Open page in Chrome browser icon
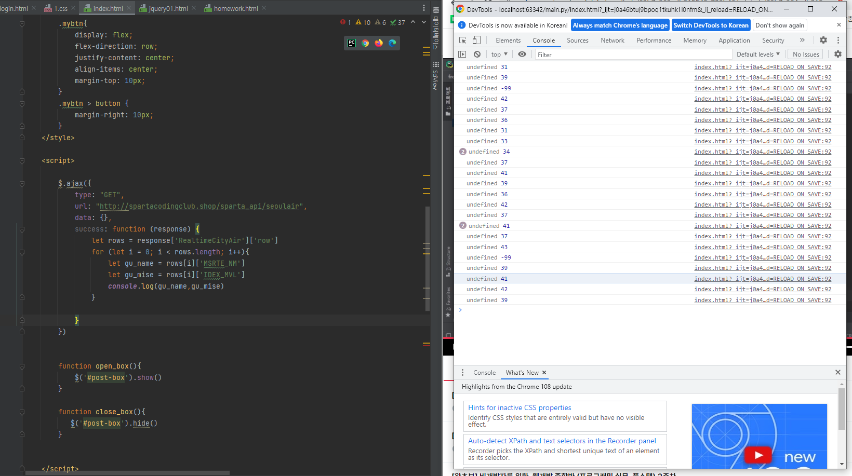852x476 pixels. pos(365,43)
